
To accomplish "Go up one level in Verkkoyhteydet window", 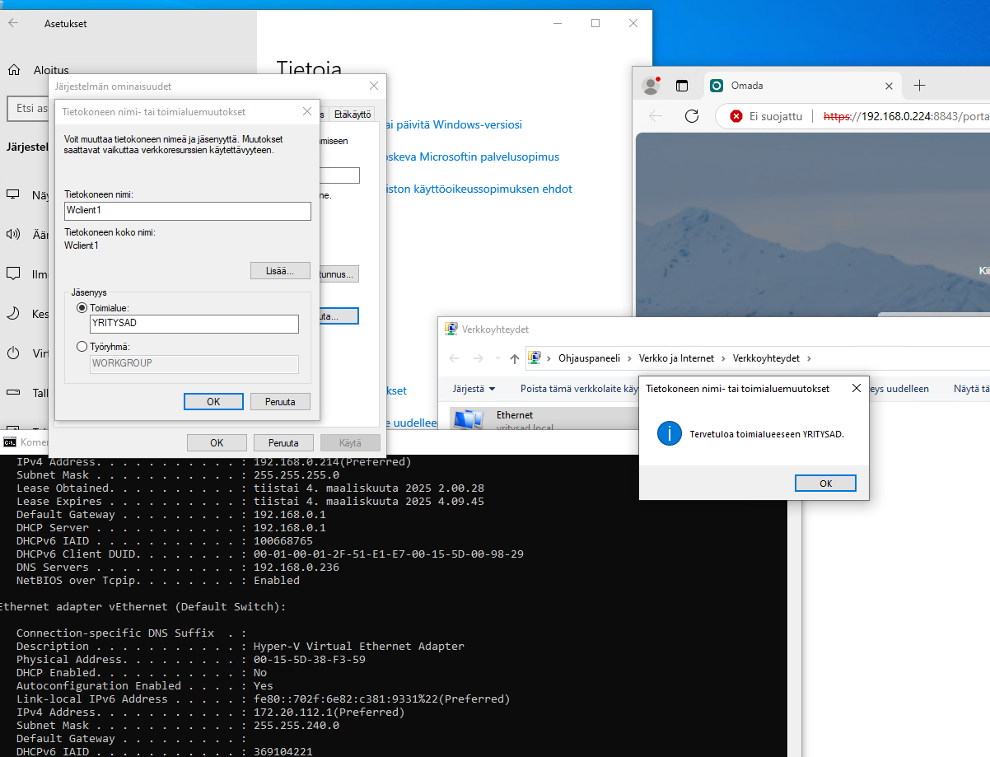I will (x=515, y=358).
